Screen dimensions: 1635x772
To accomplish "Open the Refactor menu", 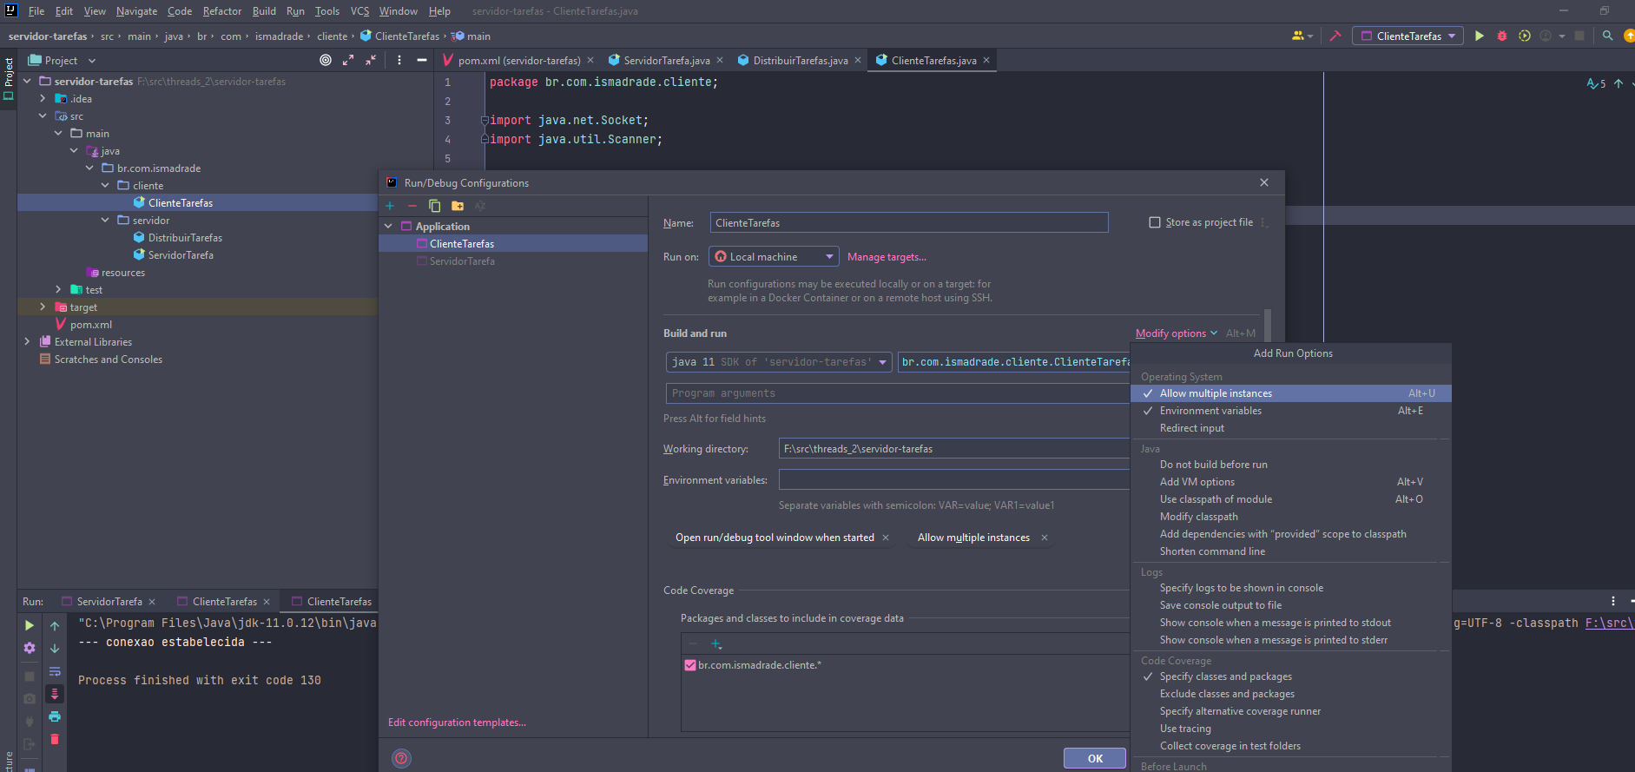I will point(222,11).
